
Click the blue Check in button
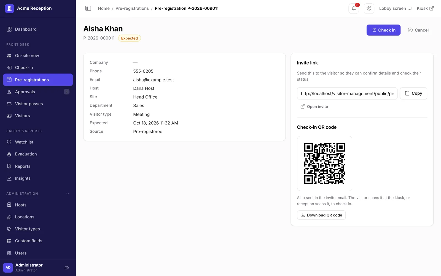[x=383, y=30]
